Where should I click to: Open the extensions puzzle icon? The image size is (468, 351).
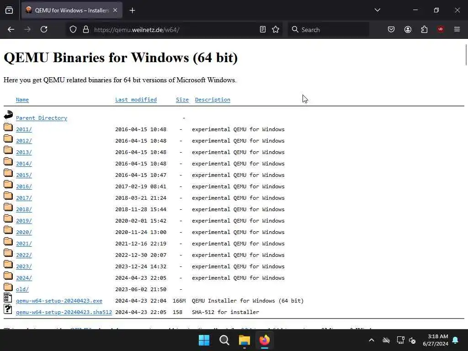point(424,29)
